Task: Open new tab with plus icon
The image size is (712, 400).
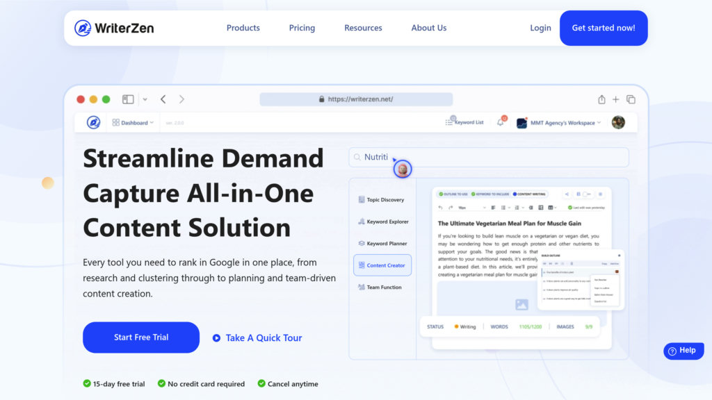Action: click(616, 99)
